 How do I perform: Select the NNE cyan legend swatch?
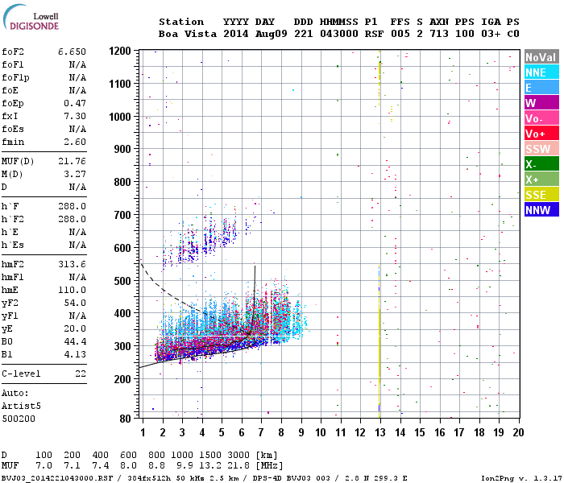pos(541,72)
